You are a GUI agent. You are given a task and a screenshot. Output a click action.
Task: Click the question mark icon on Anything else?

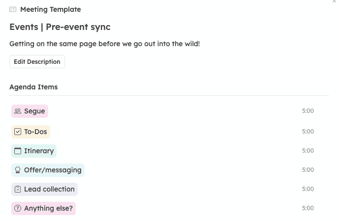(x=18, y=208)
